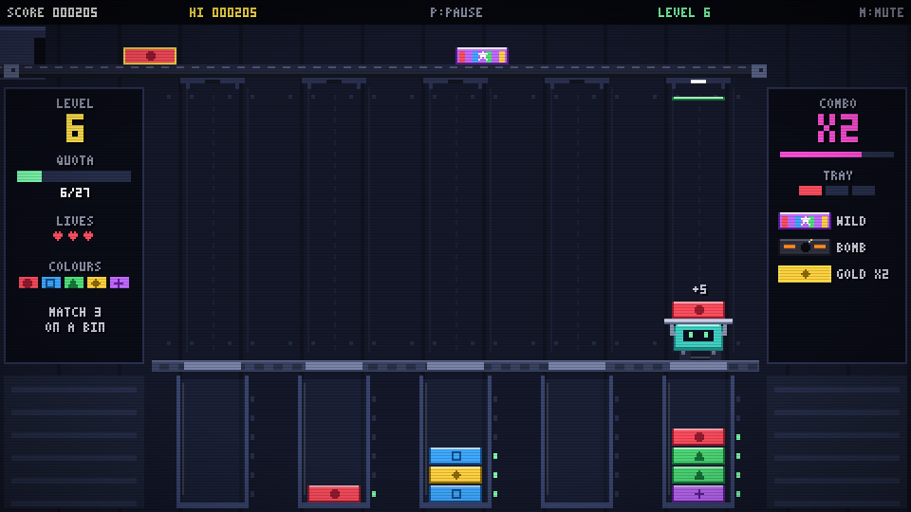Click the TRAY heading

tap(838, 175)
